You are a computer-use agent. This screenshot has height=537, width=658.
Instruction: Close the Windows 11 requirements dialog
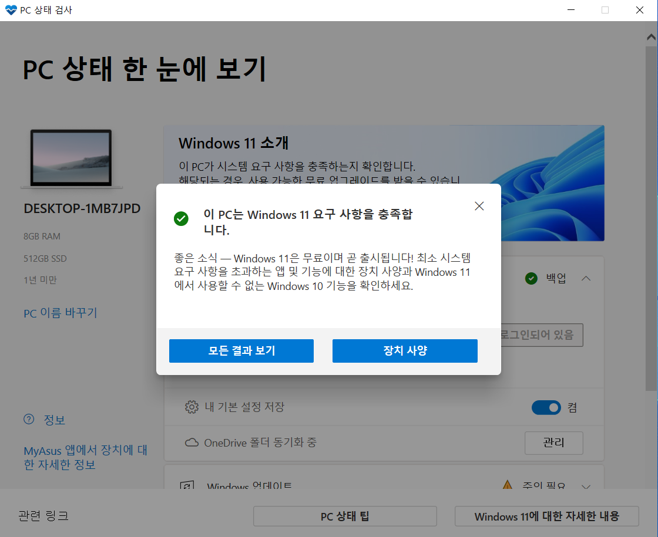pos(479,206)
